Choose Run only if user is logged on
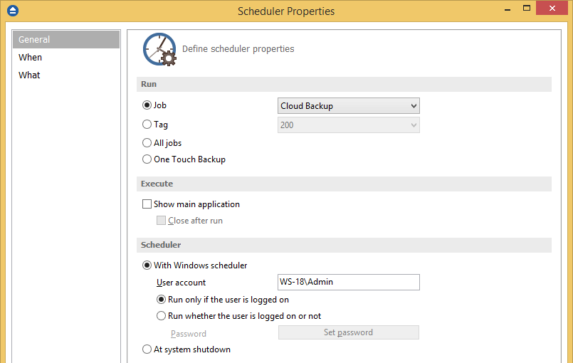Image resolution: width=573 pixels, height=363 pixels. (162, 300)
